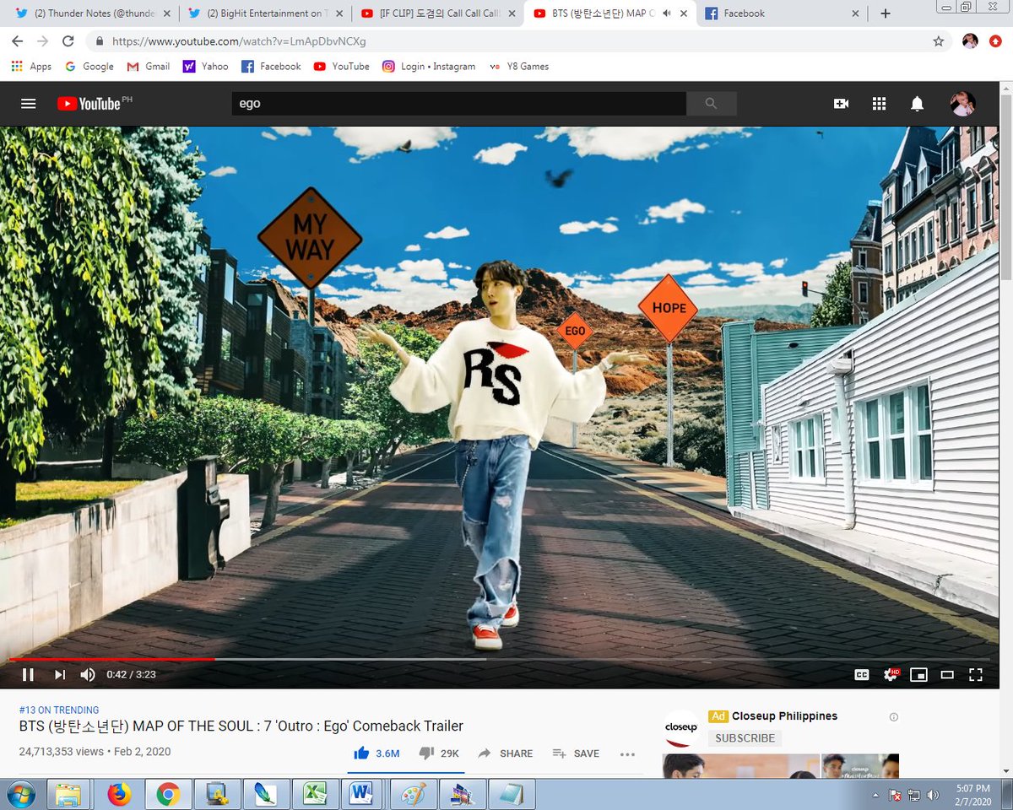This screenshot has width=1013, height=810.
Task: Open a new browser tab
Action: pos(886,13)
